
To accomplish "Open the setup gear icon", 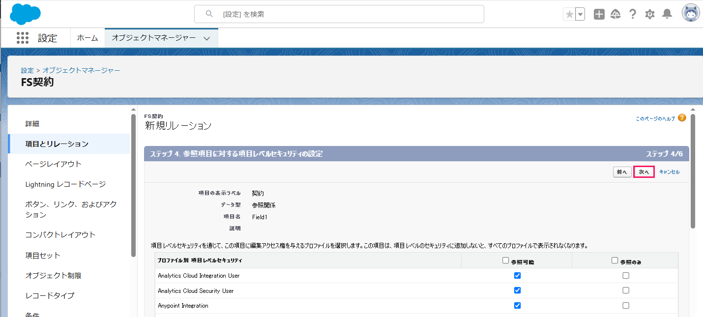I will (x=650, y=14).
